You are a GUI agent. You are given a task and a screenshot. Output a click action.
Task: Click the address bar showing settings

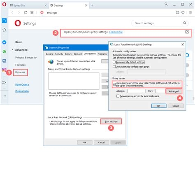point(107,12)
